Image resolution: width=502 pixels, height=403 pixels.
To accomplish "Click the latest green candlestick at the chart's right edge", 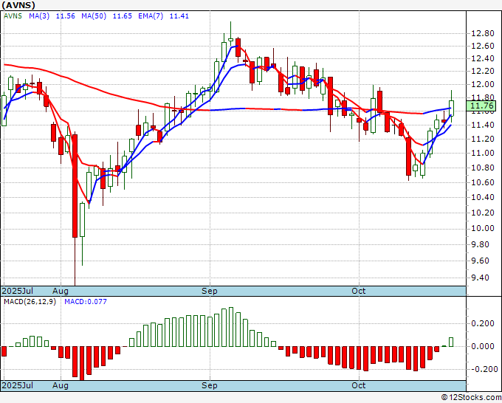I will click(451, 108).
